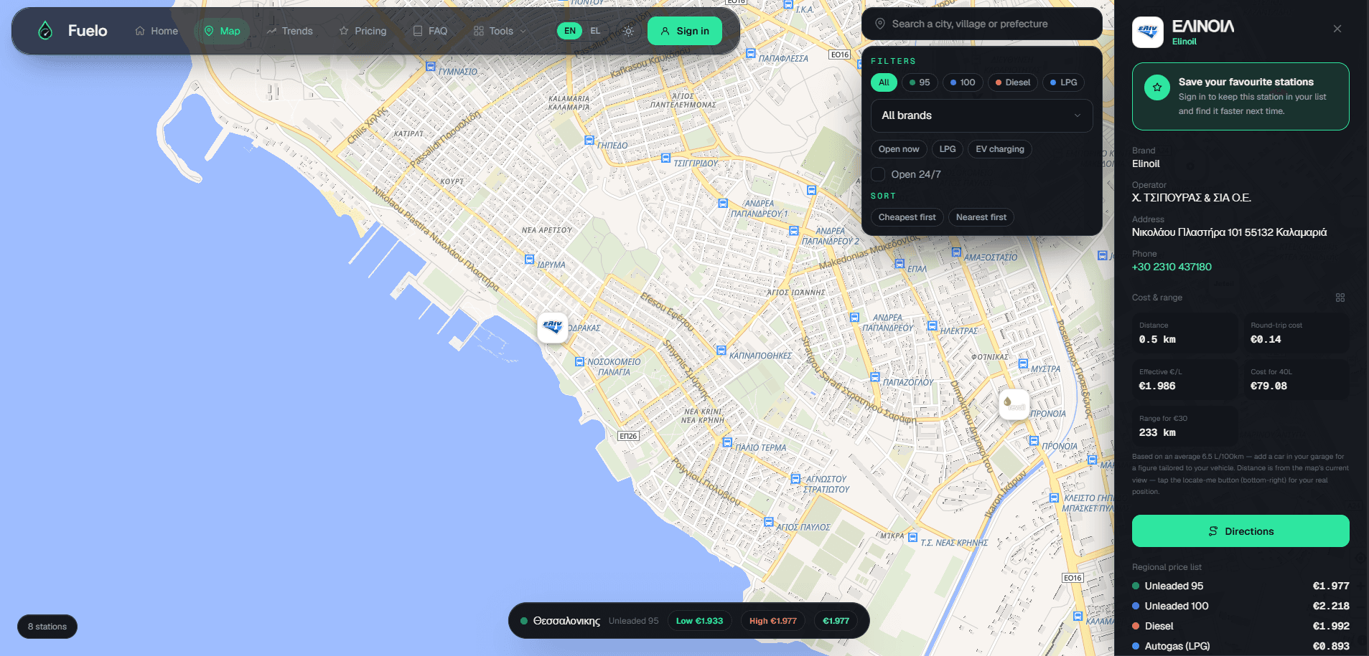Click the ΑΜΑΞΟΣΤΑΣΙΟ bus stop icon
This screenshot has width=1369, height=656.
956,252
